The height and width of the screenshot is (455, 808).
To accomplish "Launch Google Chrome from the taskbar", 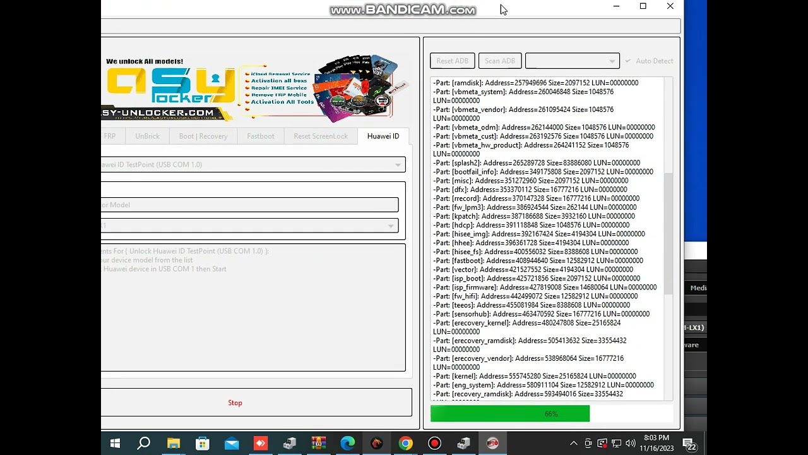I will (x=405, y=443).
